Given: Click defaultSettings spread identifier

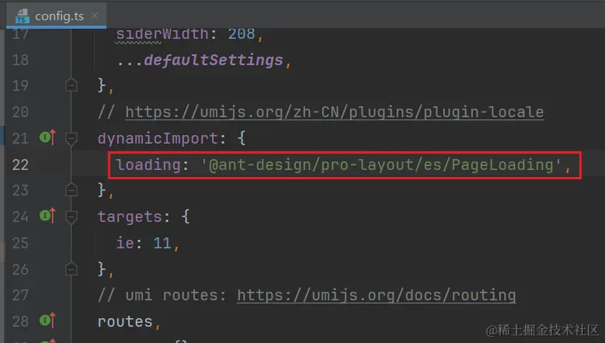Looking at the screenshot, I should coord(214,60).
